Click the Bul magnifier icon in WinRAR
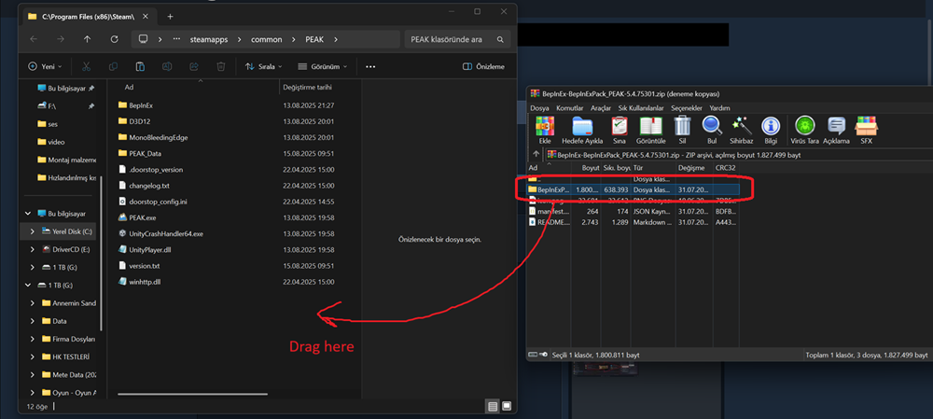Viewport: 933px width, 419px height. pyautogui.click(x=712, y=126)
